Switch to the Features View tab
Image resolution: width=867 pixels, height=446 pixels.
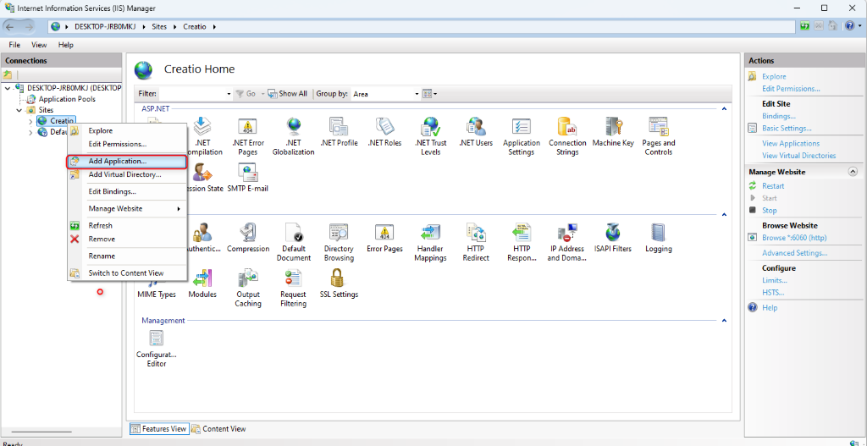pos(159,428)
